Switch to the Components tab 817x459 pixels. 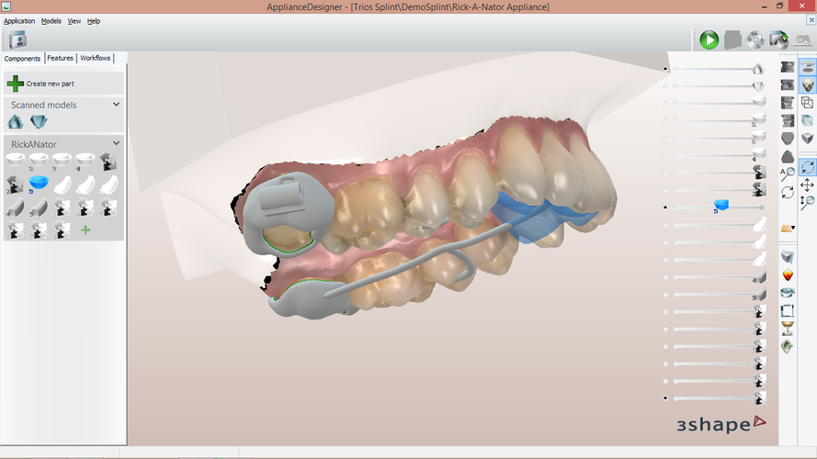click(x=22, y=58)
